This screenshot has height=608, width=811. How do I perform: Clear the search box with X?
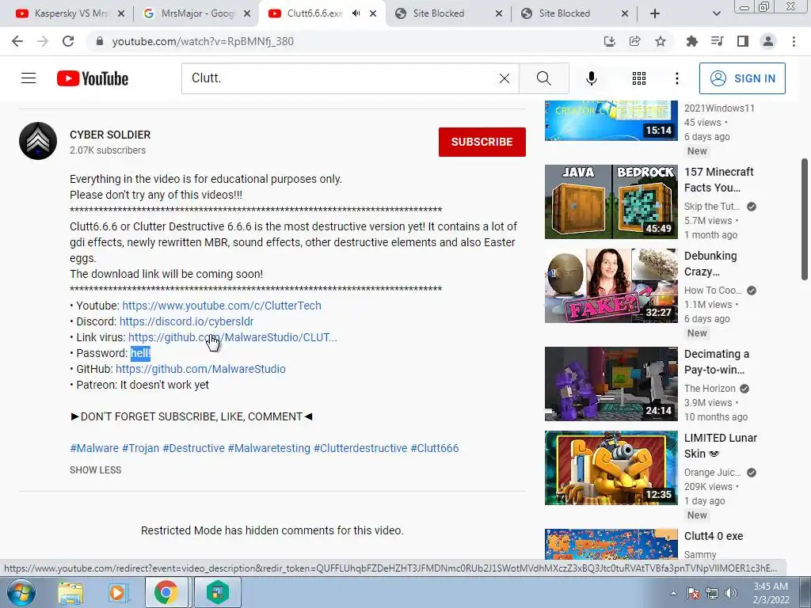tap(504, 78)
